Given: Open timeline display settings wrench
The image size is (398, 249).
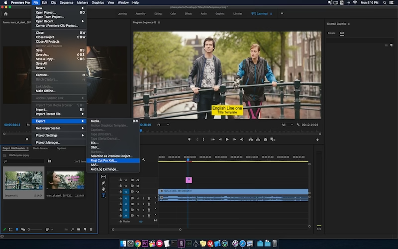Looking at the screenshot, I should tap(143, 159).
